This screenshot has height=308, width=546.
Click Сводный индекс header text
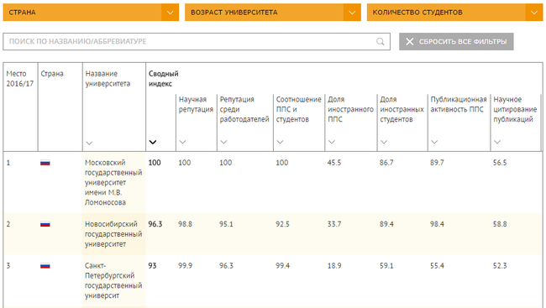[x=163, y=79]
